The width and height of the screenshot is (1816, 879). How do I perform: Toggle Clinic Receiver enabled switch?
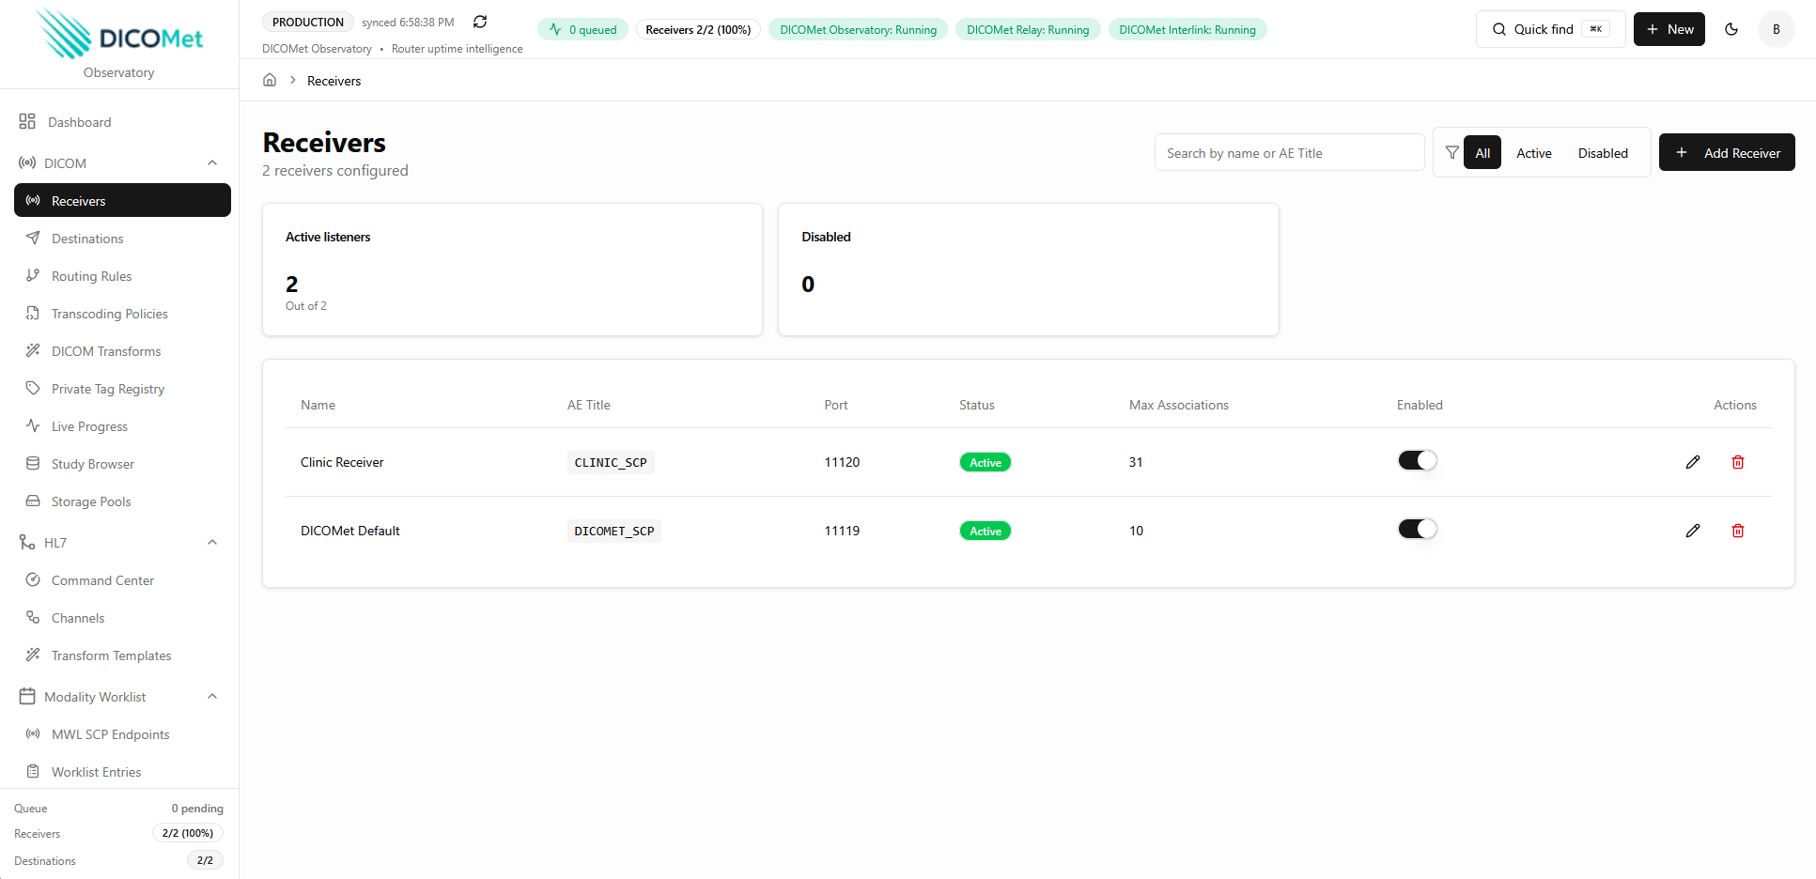(x=1417, y=461)
